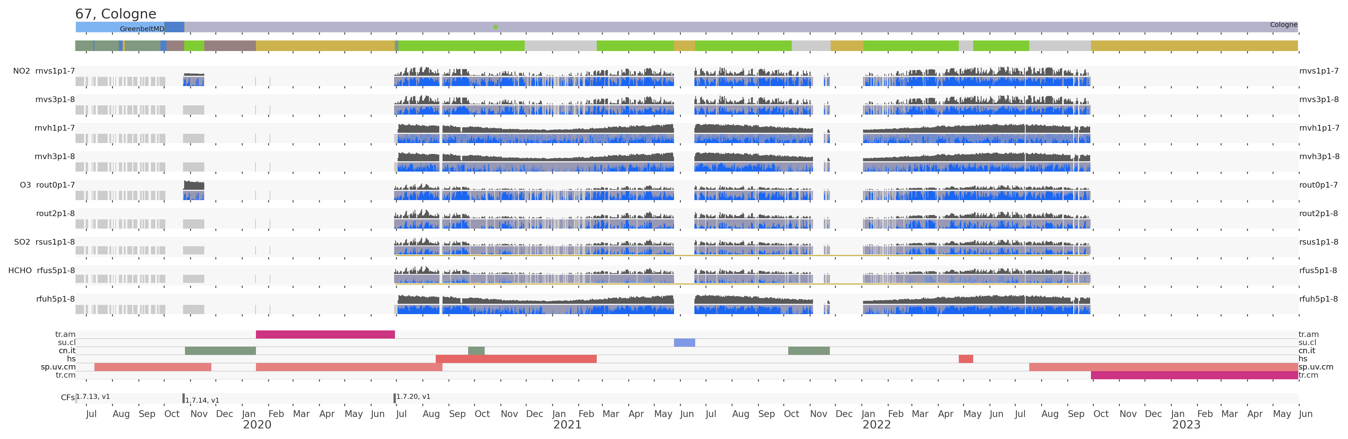Click the 2021 year label on time axis

tap(567, 425)
